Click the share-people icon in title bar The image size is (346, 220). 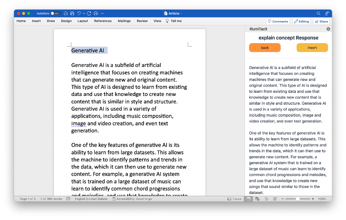coord(327,14)
